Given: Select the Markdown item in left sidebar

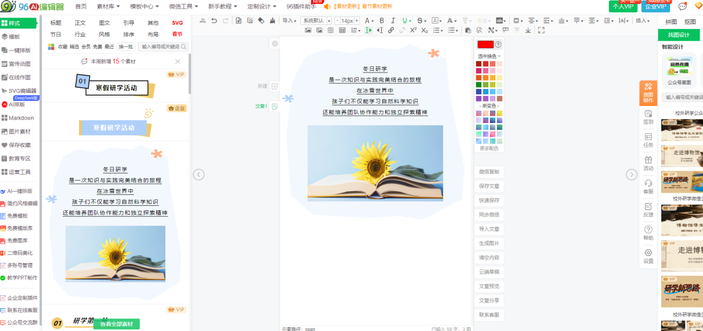Looking at the screenshot, I should (21, 118).
